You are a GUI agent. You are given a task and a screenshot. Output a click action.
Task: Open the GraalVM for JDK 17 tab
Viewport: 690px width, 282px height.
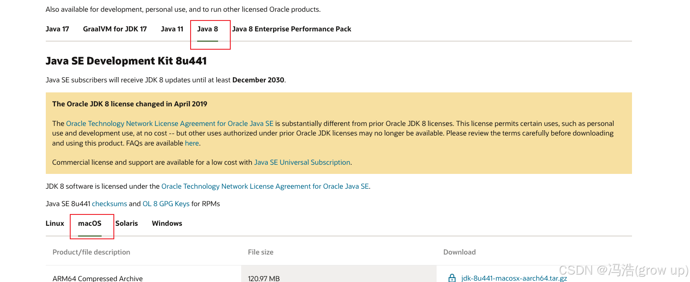click(x=115, y=29)
